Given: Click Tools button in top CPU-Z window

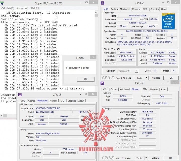Looking at the screenshot, I should (x=139, y=78).
